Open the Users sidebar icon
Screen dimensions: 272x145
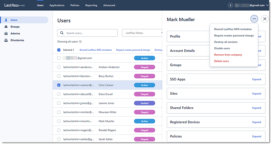(x=6, y=20)
